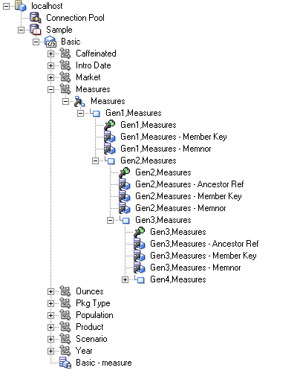Expand the Year dimension
Image resolution: width=297 pixels, height=379 pixels.
click(50, 351)
